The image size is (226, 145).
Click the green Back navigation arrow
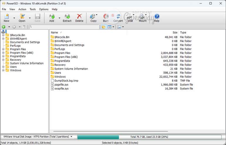click(4, 27)
